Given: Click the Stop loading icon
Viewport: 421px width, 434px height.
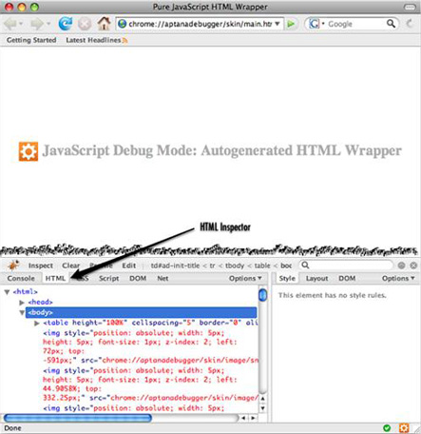Looking at the screenshot, I should (x=85, y=24).
